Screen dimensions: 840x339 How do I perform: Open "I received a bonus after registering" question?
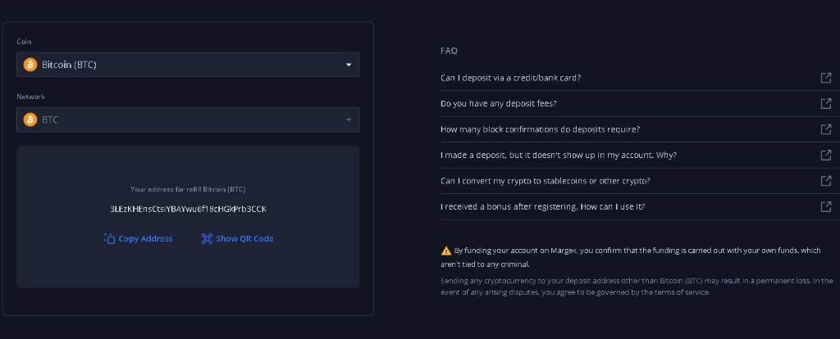pyautogui.click(x=542, y=206)
